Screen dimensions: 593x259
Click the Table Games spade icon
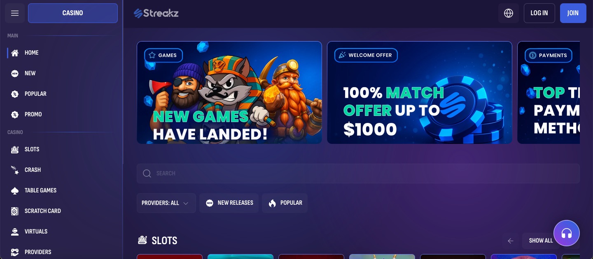(x=15, y=190)
